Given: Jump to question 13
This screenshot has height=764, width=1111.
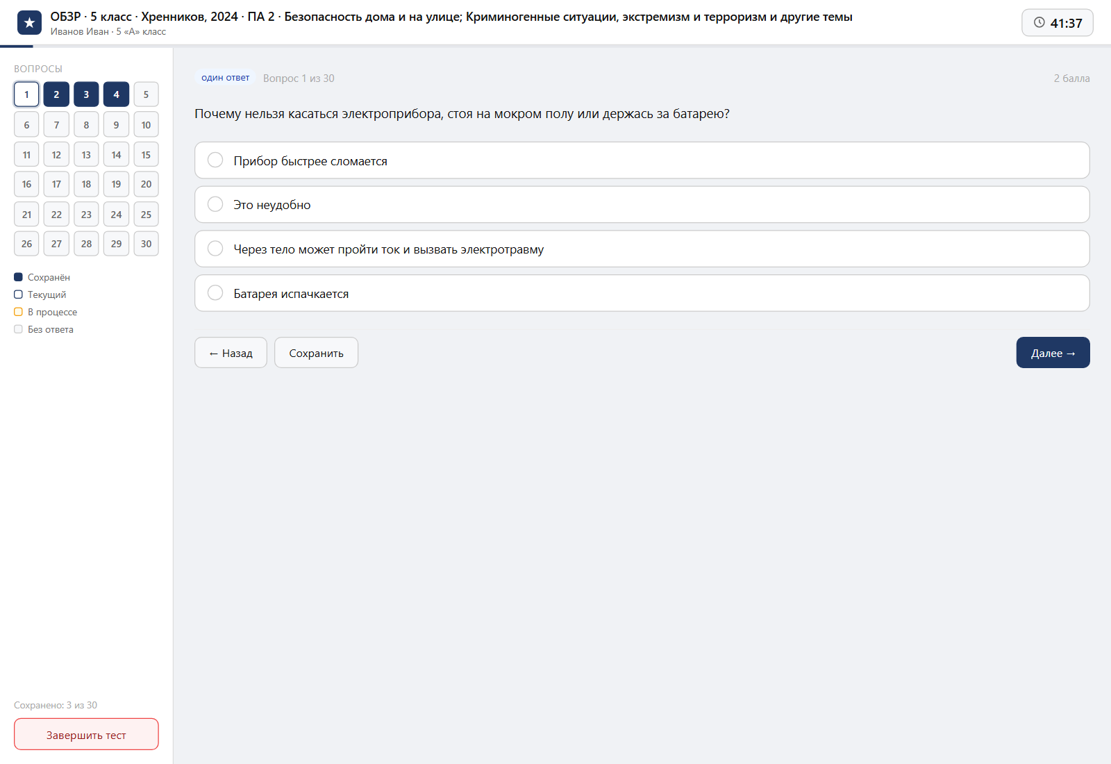Looking at the screenshot, I should click(x=86, y=155).
